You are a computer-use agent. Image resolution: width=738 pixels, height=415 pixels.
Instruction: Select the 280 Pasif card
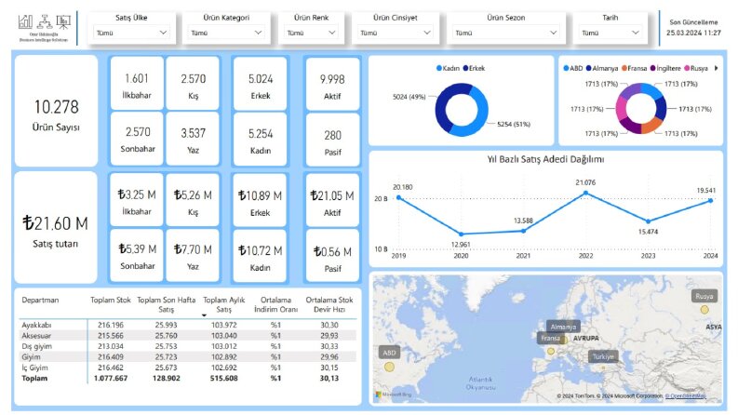[332, 141]
